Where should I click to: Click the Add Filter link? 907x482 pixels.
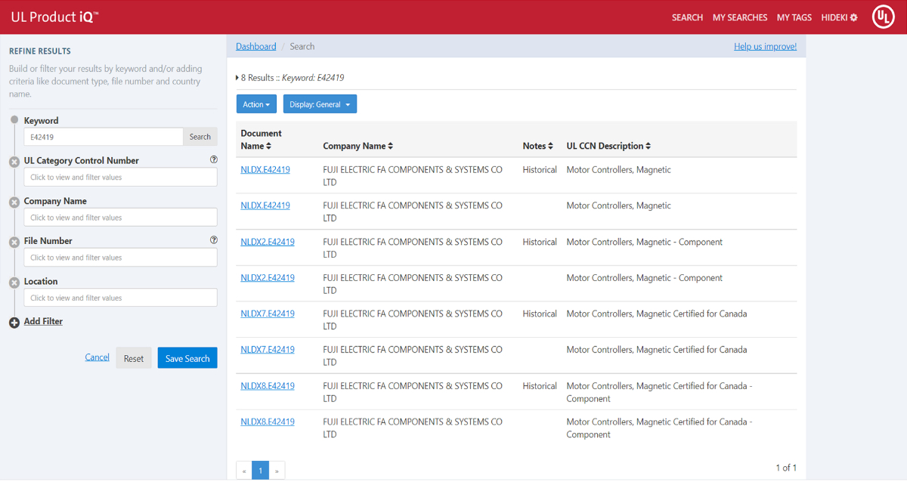(43, 321)
